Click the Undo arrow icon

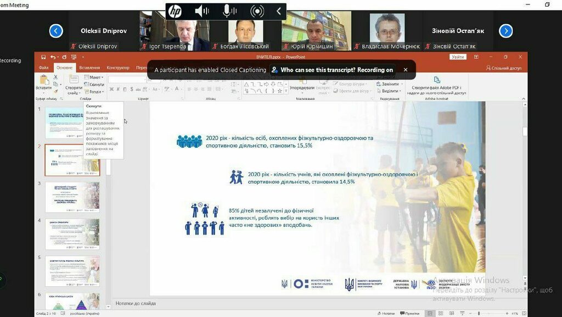click(x=53, y=57)
